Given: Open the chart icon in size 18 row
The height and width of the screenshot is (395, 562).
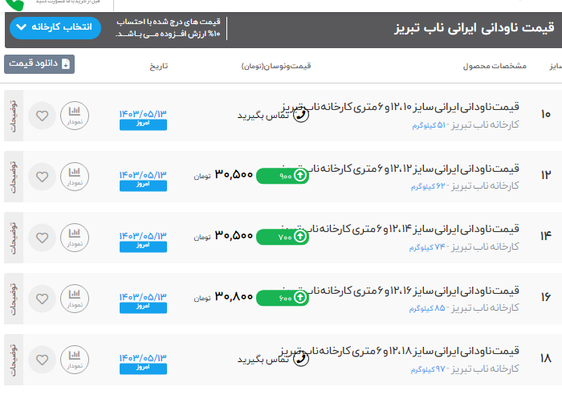Looking at the screenshot, I should tap(74, 359).
